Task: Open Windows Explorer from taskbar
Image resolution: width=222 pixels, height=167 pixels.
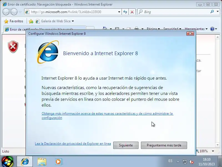Action: coord(42,162)
